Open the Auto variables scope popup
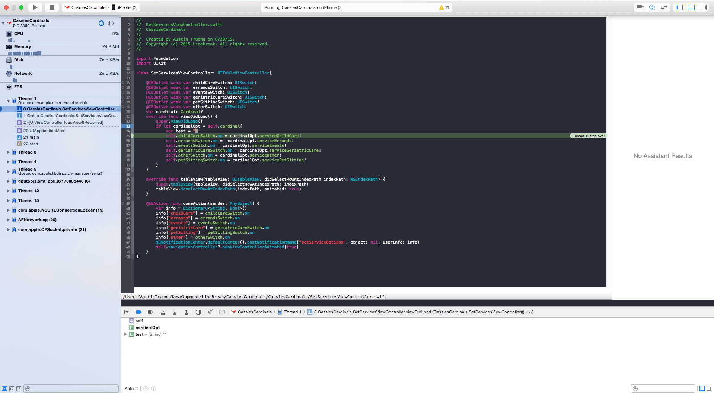The width and height of the screenshot is (714, 393). coord(131,389)
